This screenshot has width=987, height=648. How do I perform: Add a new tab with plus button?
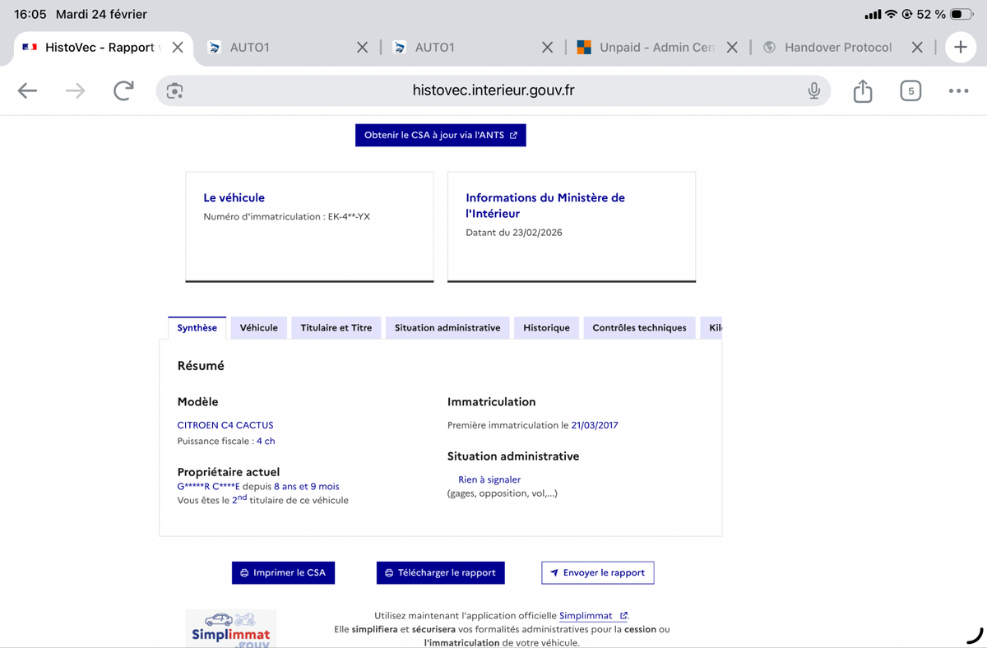(960, 48)
